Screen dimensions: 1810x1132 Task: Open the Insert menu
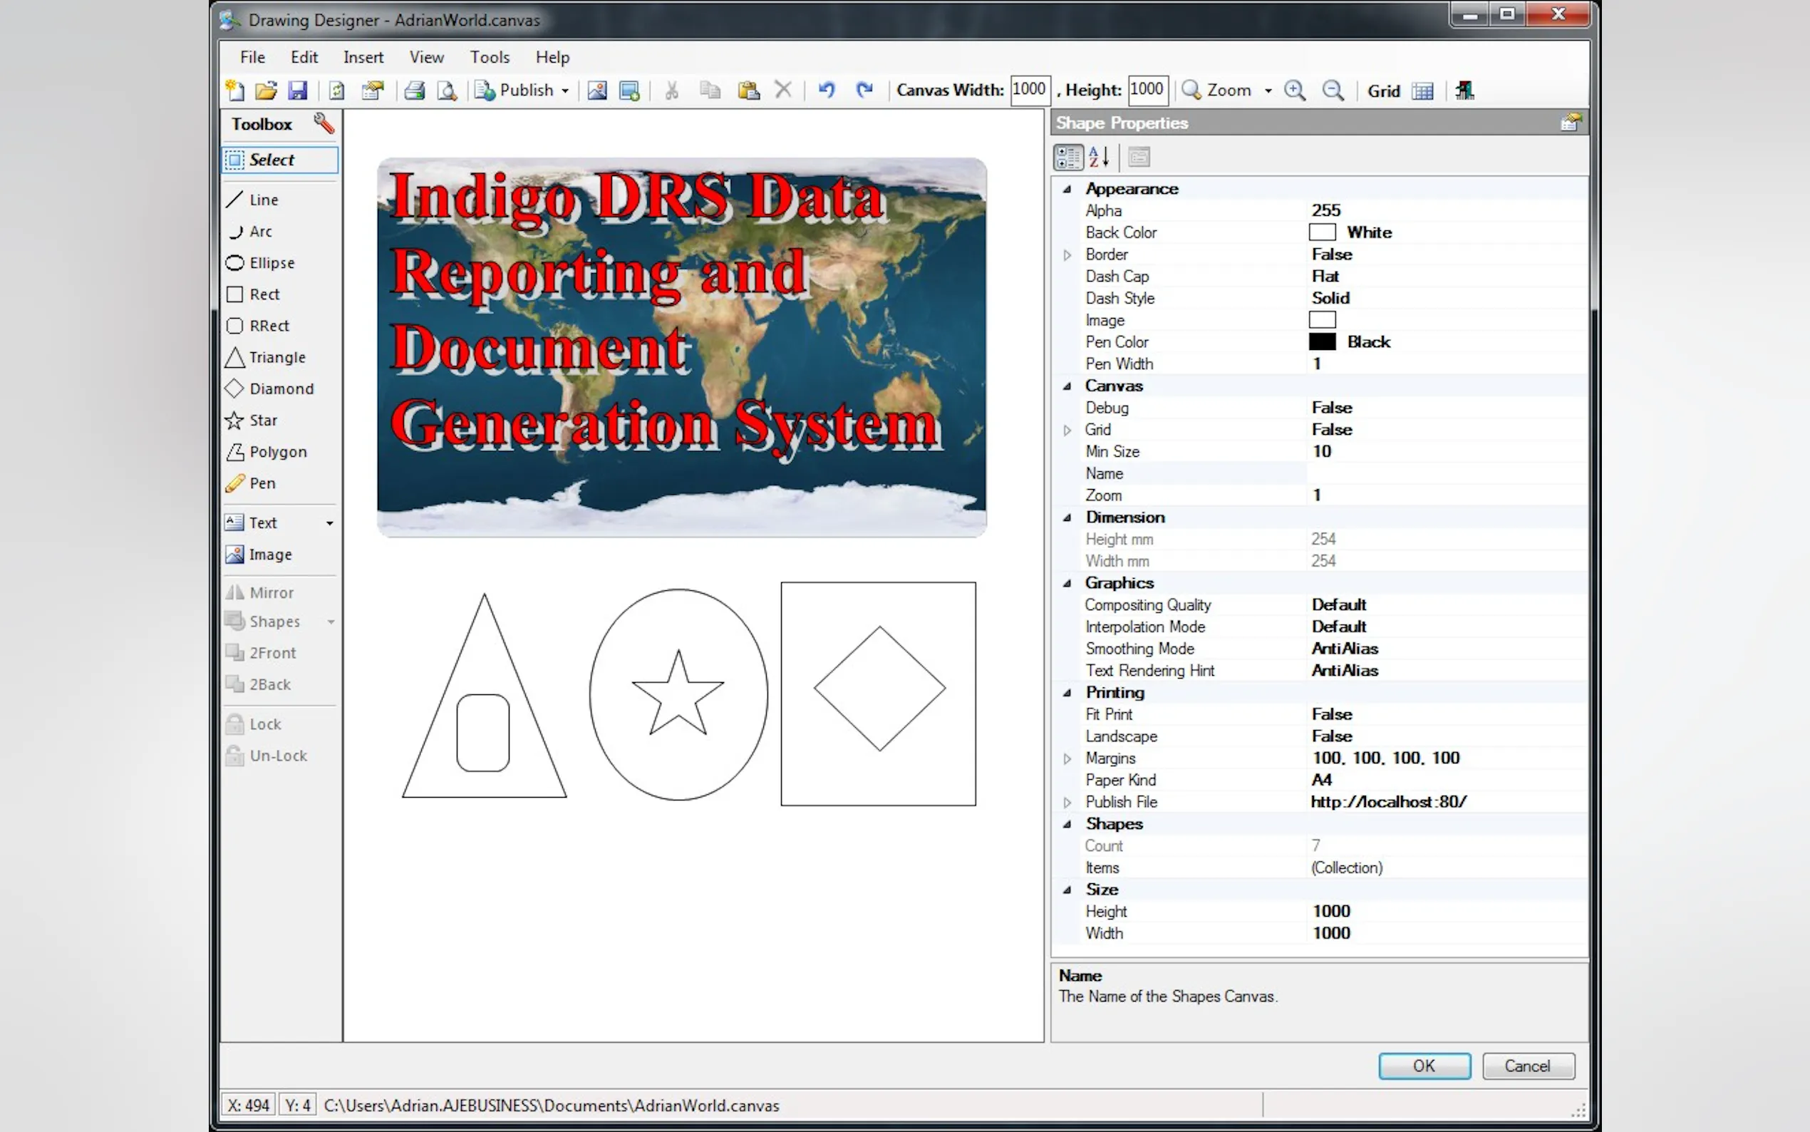pyautogui.click(x=363, y=57)
